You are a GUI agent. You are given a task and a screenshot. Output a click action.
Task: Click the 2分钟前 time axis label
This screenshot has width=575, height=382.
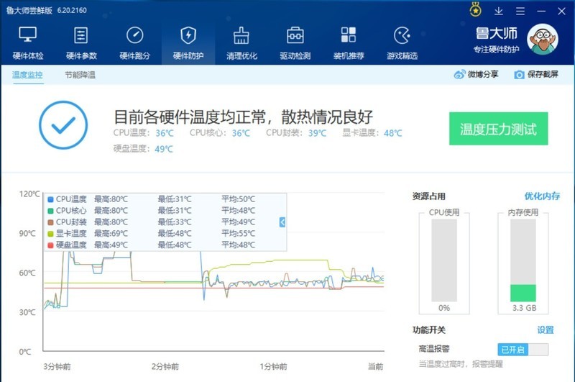(x=165, y=366)
